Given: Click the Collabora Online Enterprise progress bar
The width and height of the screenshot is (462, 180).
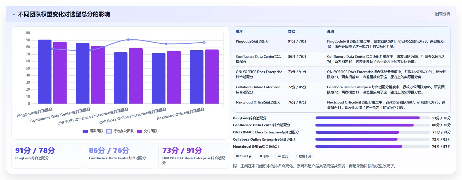Looking at the screenshot, I should (373, 139).
